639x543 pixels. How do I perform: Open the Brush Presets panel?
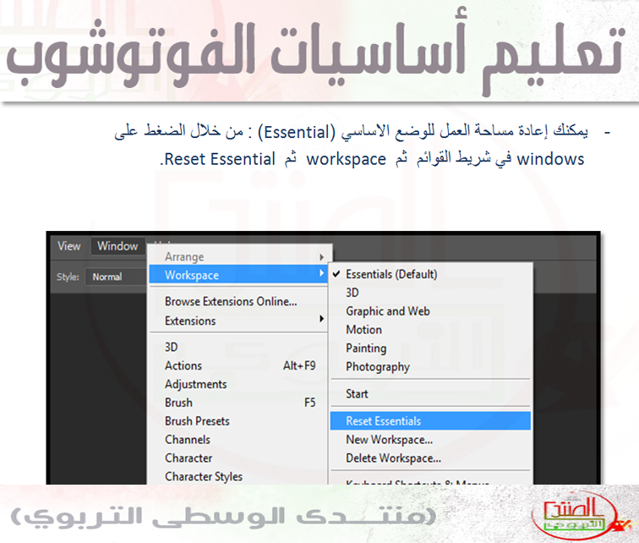(x=238, y=420)
